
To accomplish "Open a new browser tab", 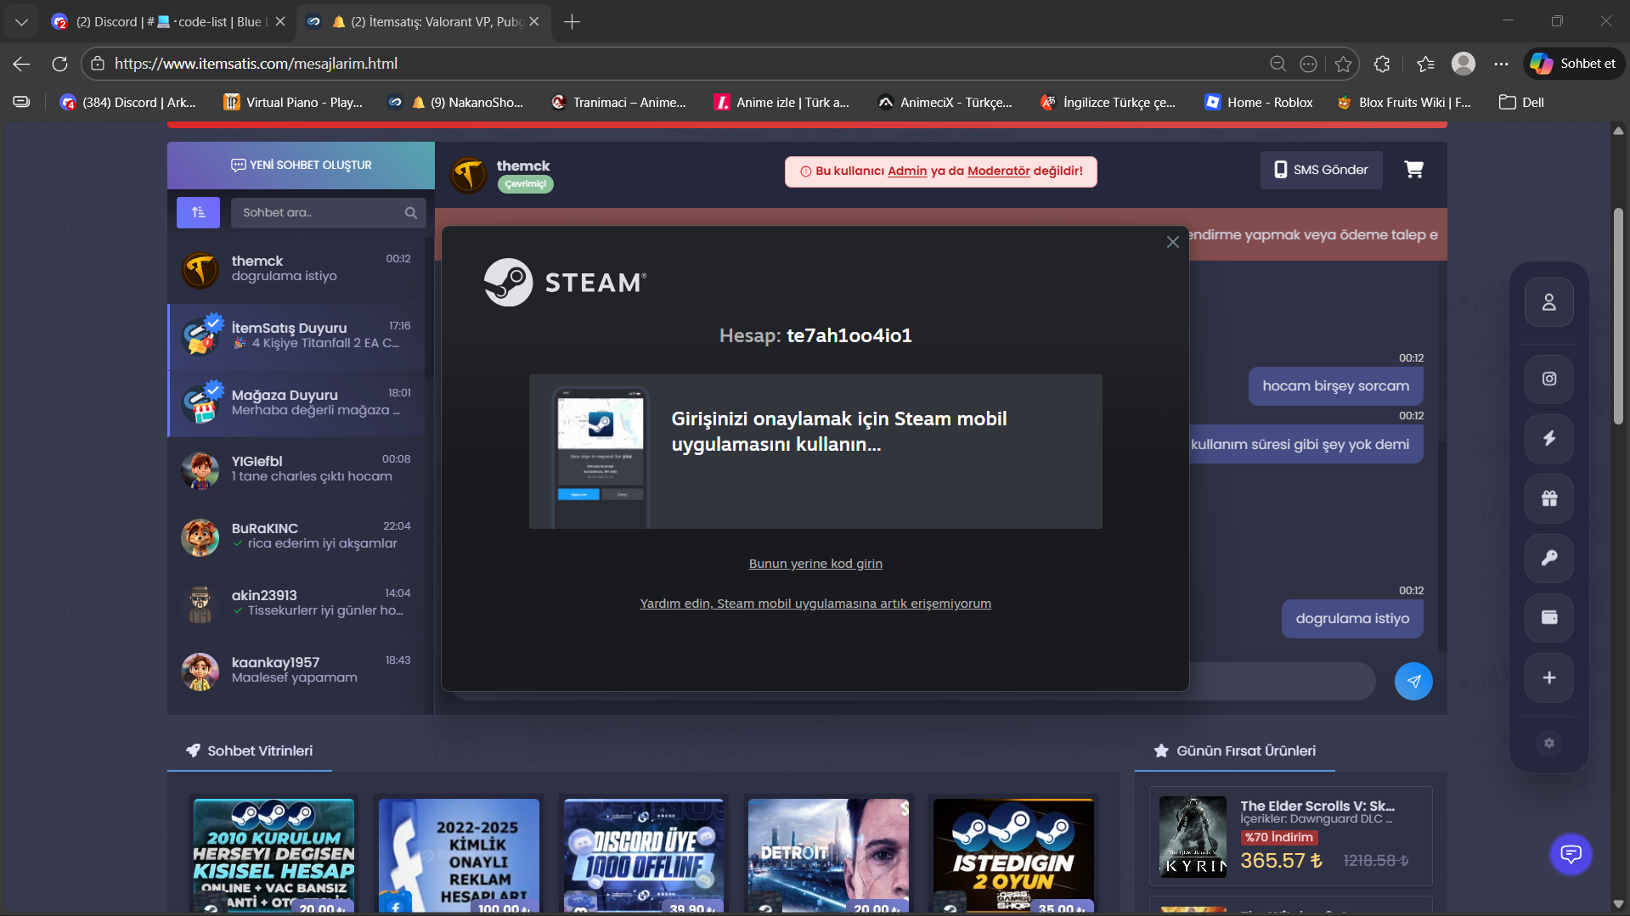I will [572, 21].
